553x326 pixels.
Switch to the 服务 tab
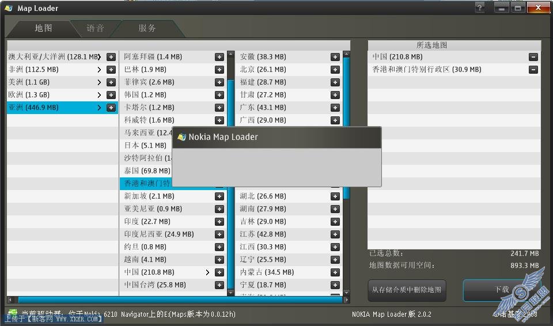pyautogui.click(x=147, y=28)
